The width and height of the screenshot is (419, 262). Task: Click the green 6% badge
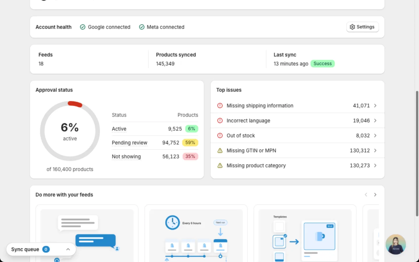pyautogui.click(x=191, y=129)
